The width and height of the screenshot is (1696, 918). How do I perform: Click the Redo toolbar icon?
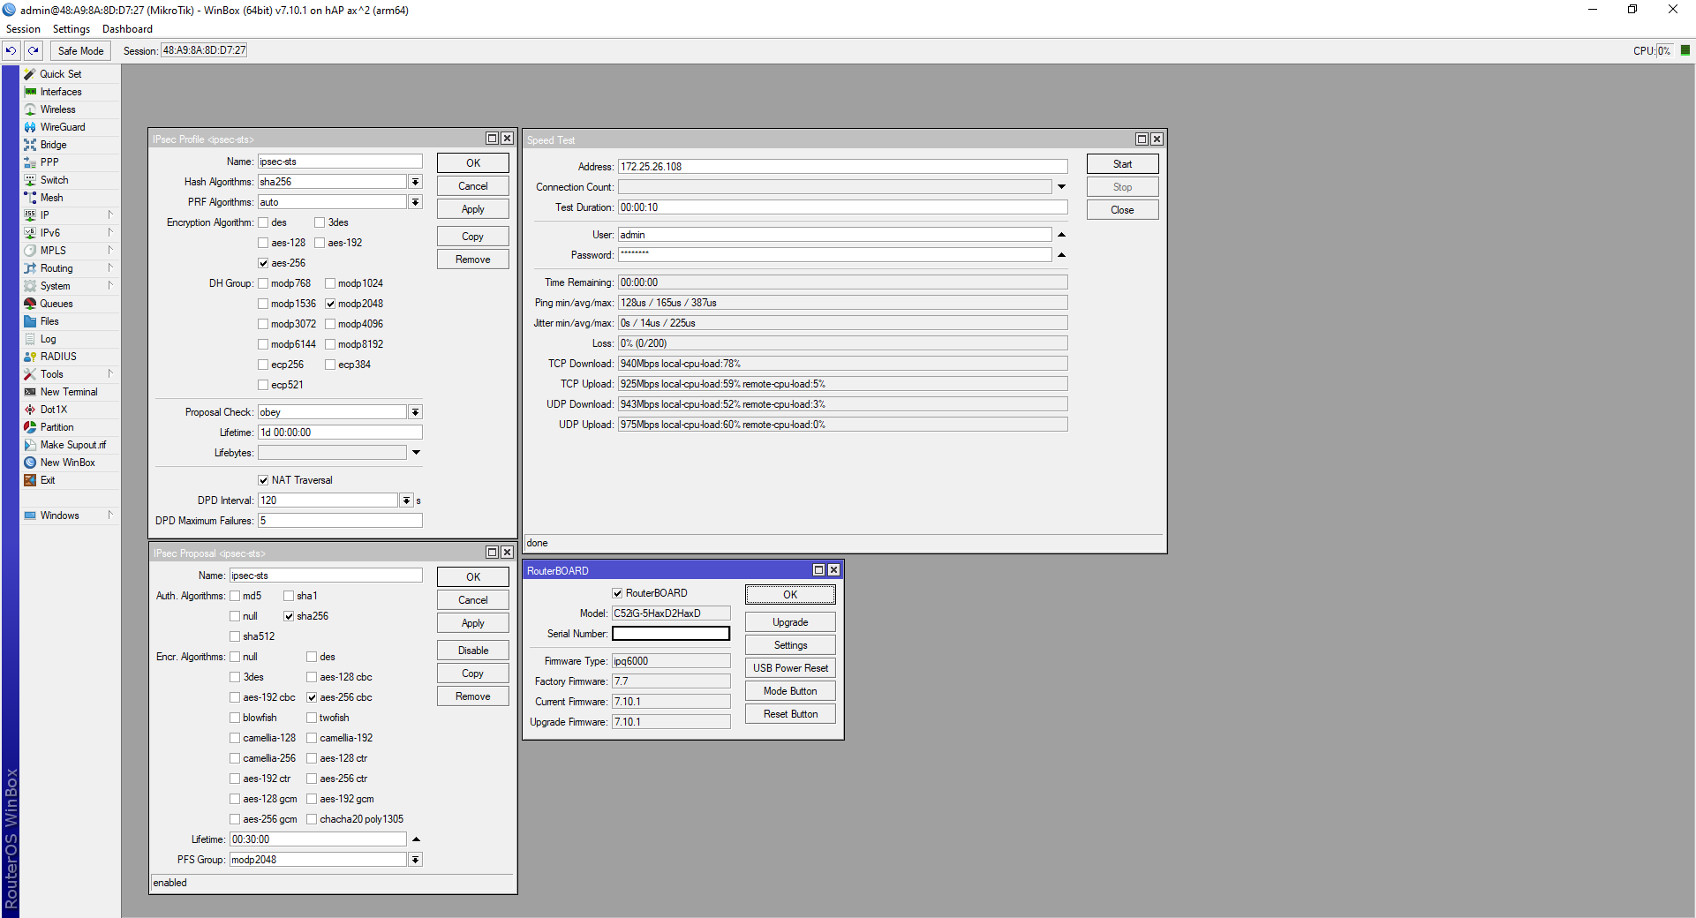click(33, 50)
